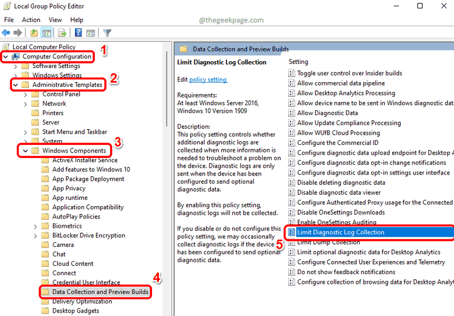Select Limit optional diagnostic data for Desktop Analytics

click(368, 252)
